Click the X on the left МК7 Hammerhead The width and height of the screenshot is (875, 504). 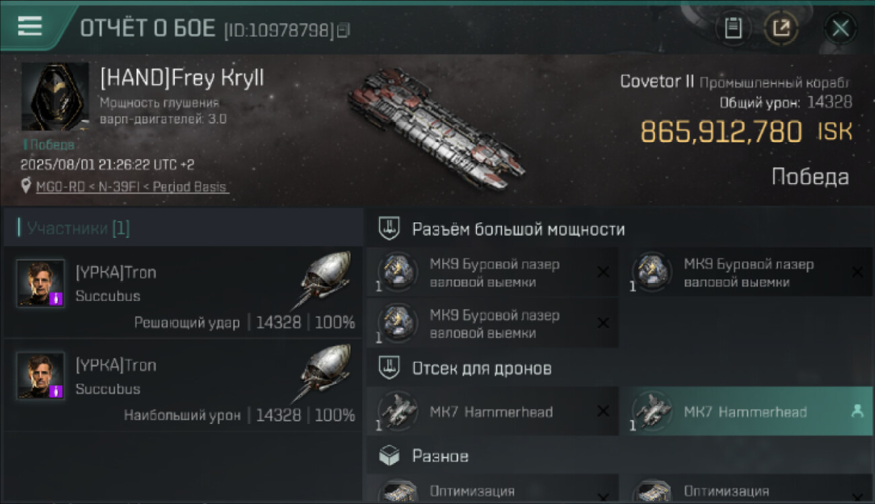(x=603, y=411)
